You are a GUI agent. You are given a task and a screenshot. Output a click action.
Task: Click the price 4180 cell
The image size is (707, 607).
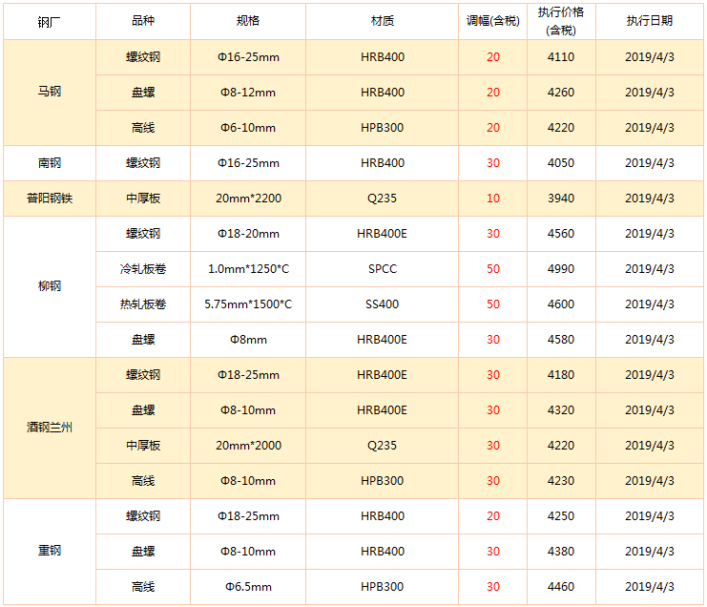[x=561, y=375]
